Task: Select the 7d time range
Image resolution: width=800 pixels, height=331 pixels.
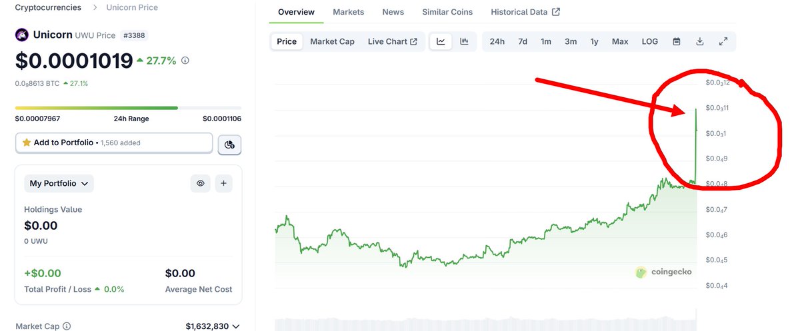Action: pos(523,41)
